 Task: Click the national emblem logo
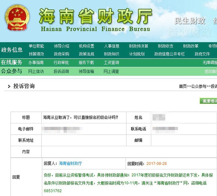click(17, 18)
